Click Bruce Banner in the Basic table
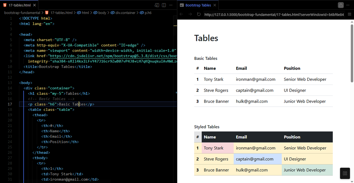Screen dimensions: 354x183 tap(216, 101)
